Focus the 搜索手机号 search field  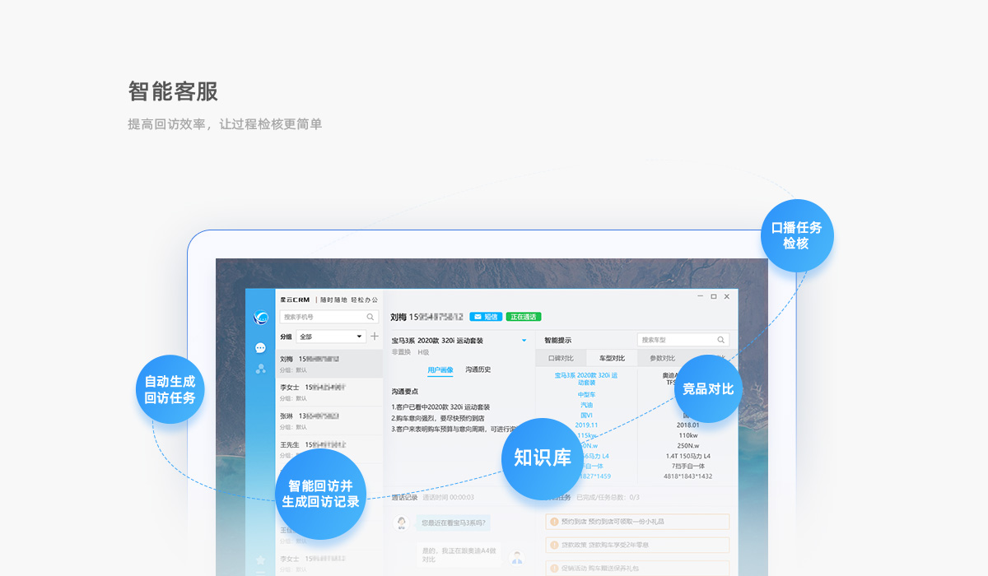click(x=329, y=317)
